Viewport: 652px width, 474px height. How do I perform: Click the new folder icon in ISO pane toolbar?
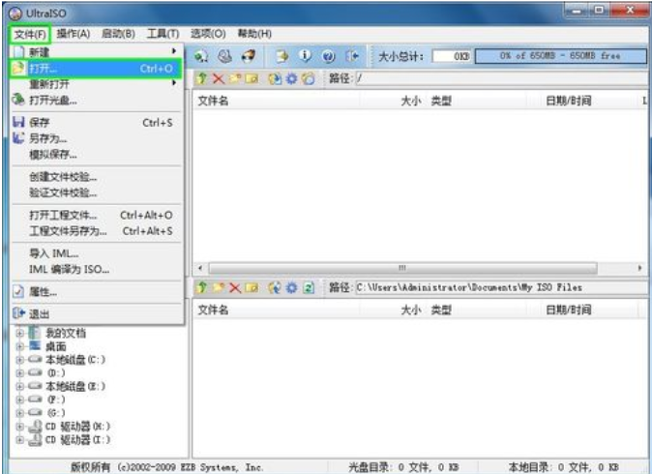235,78
